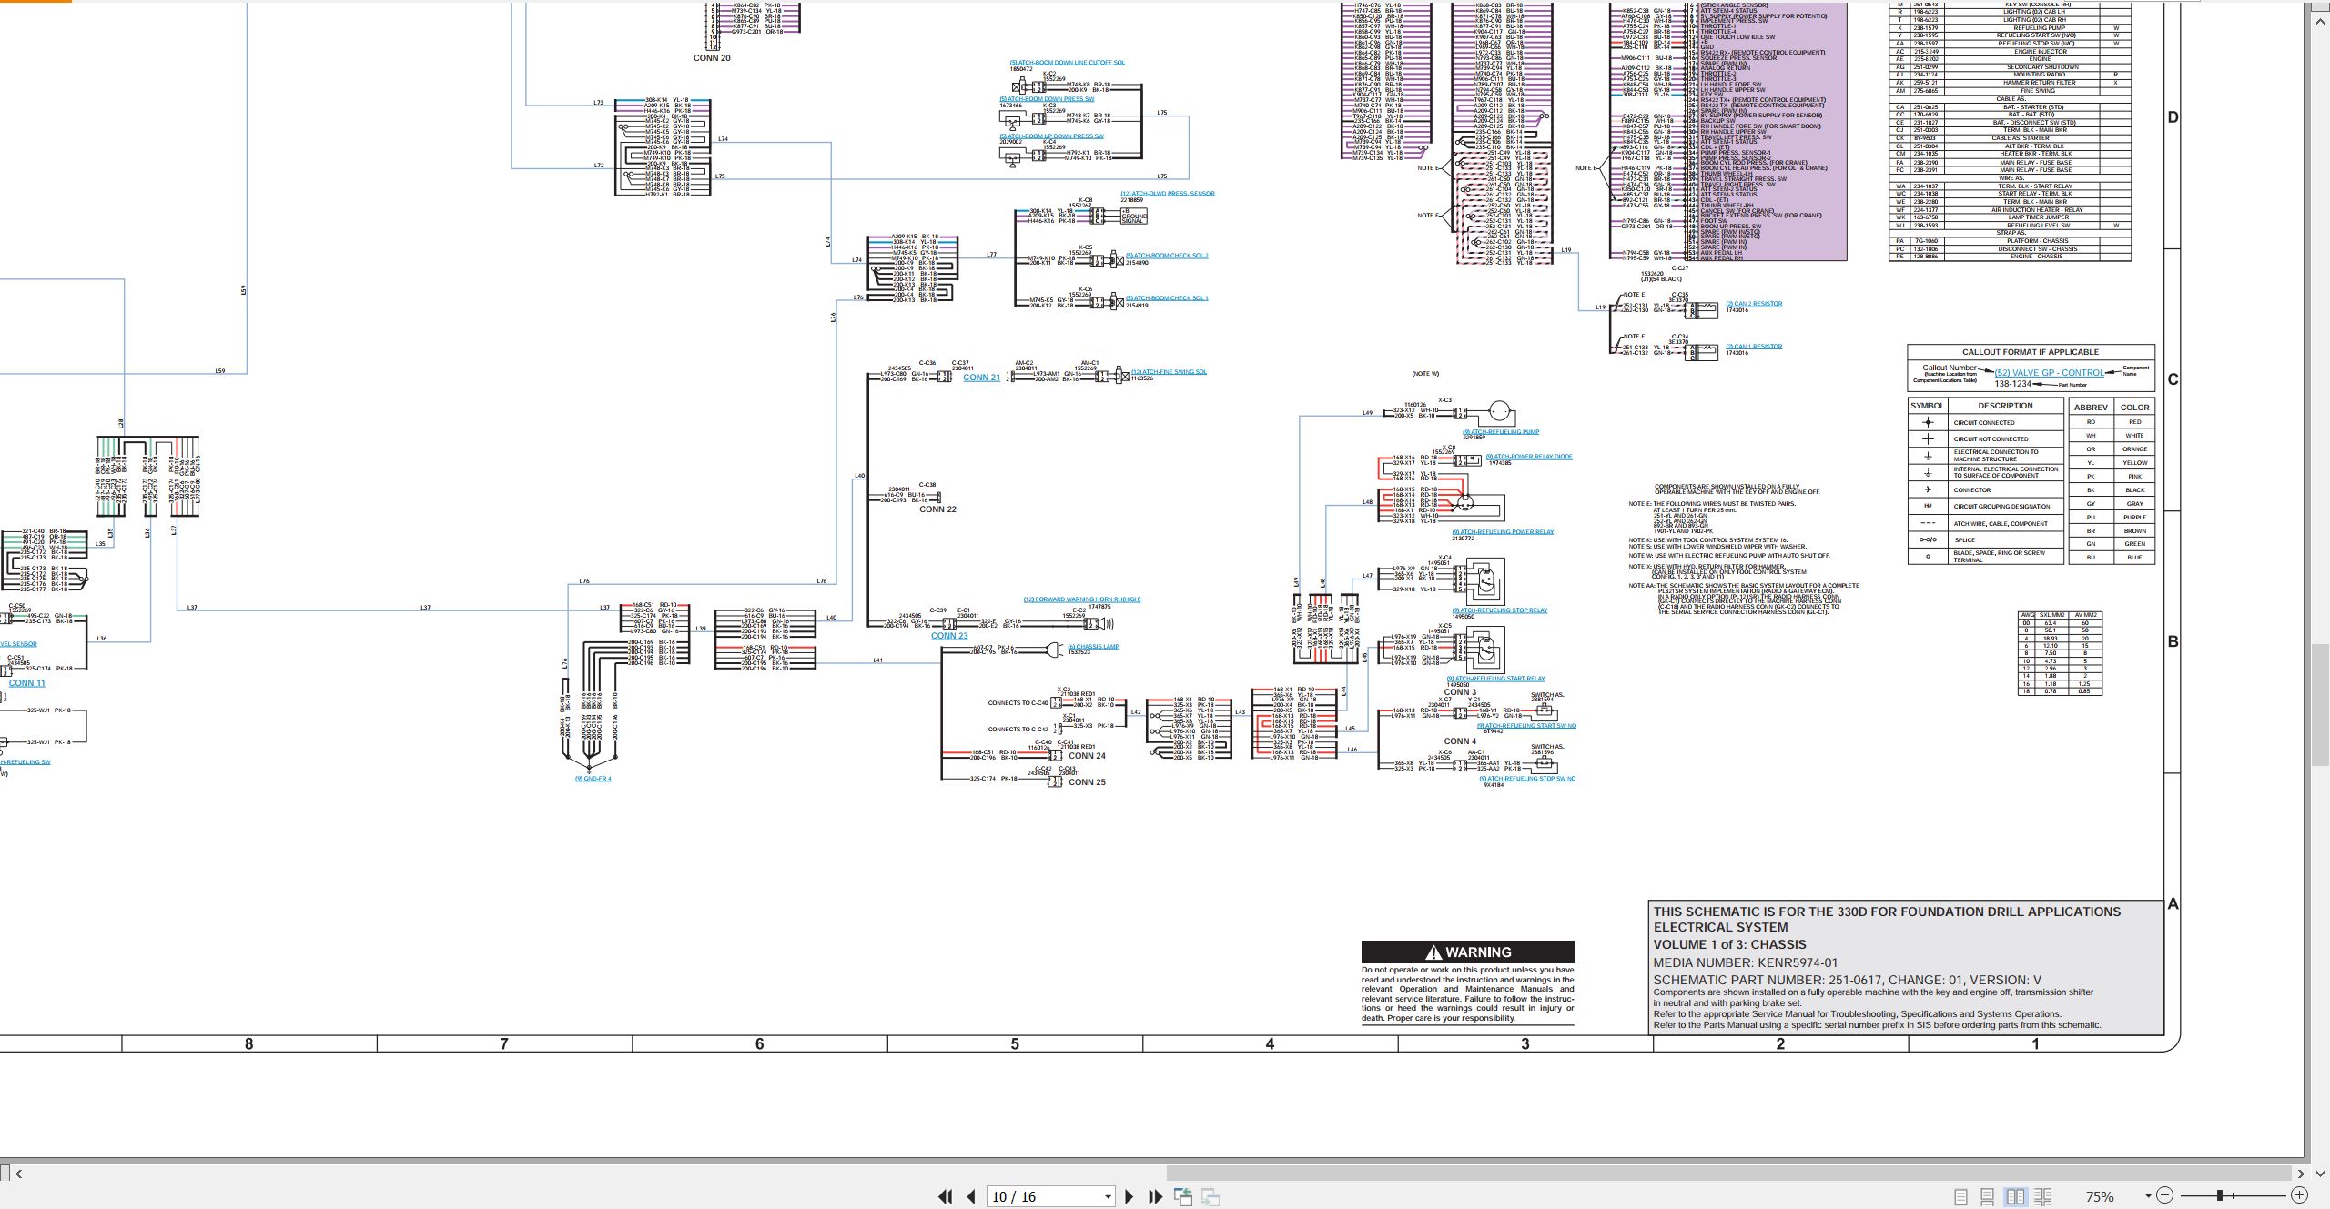
Task: Open the FORWARD WARNING HORN RH(HIGH) link
Action: 1081,599
